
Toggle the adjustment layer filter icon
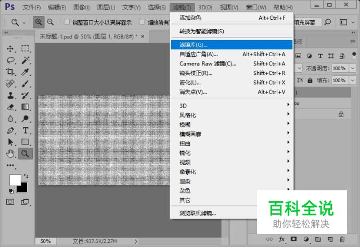(x=309, y=56)
